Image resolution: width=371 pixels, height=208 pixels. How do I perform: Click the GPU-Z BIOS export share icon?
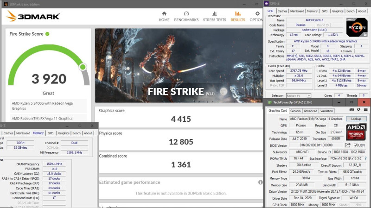[x=347, y=145]
